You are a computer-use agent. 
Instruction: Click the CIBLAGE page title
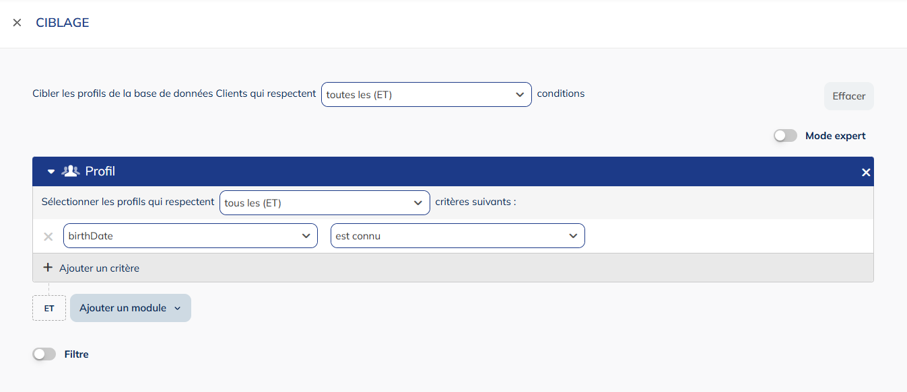63,23
